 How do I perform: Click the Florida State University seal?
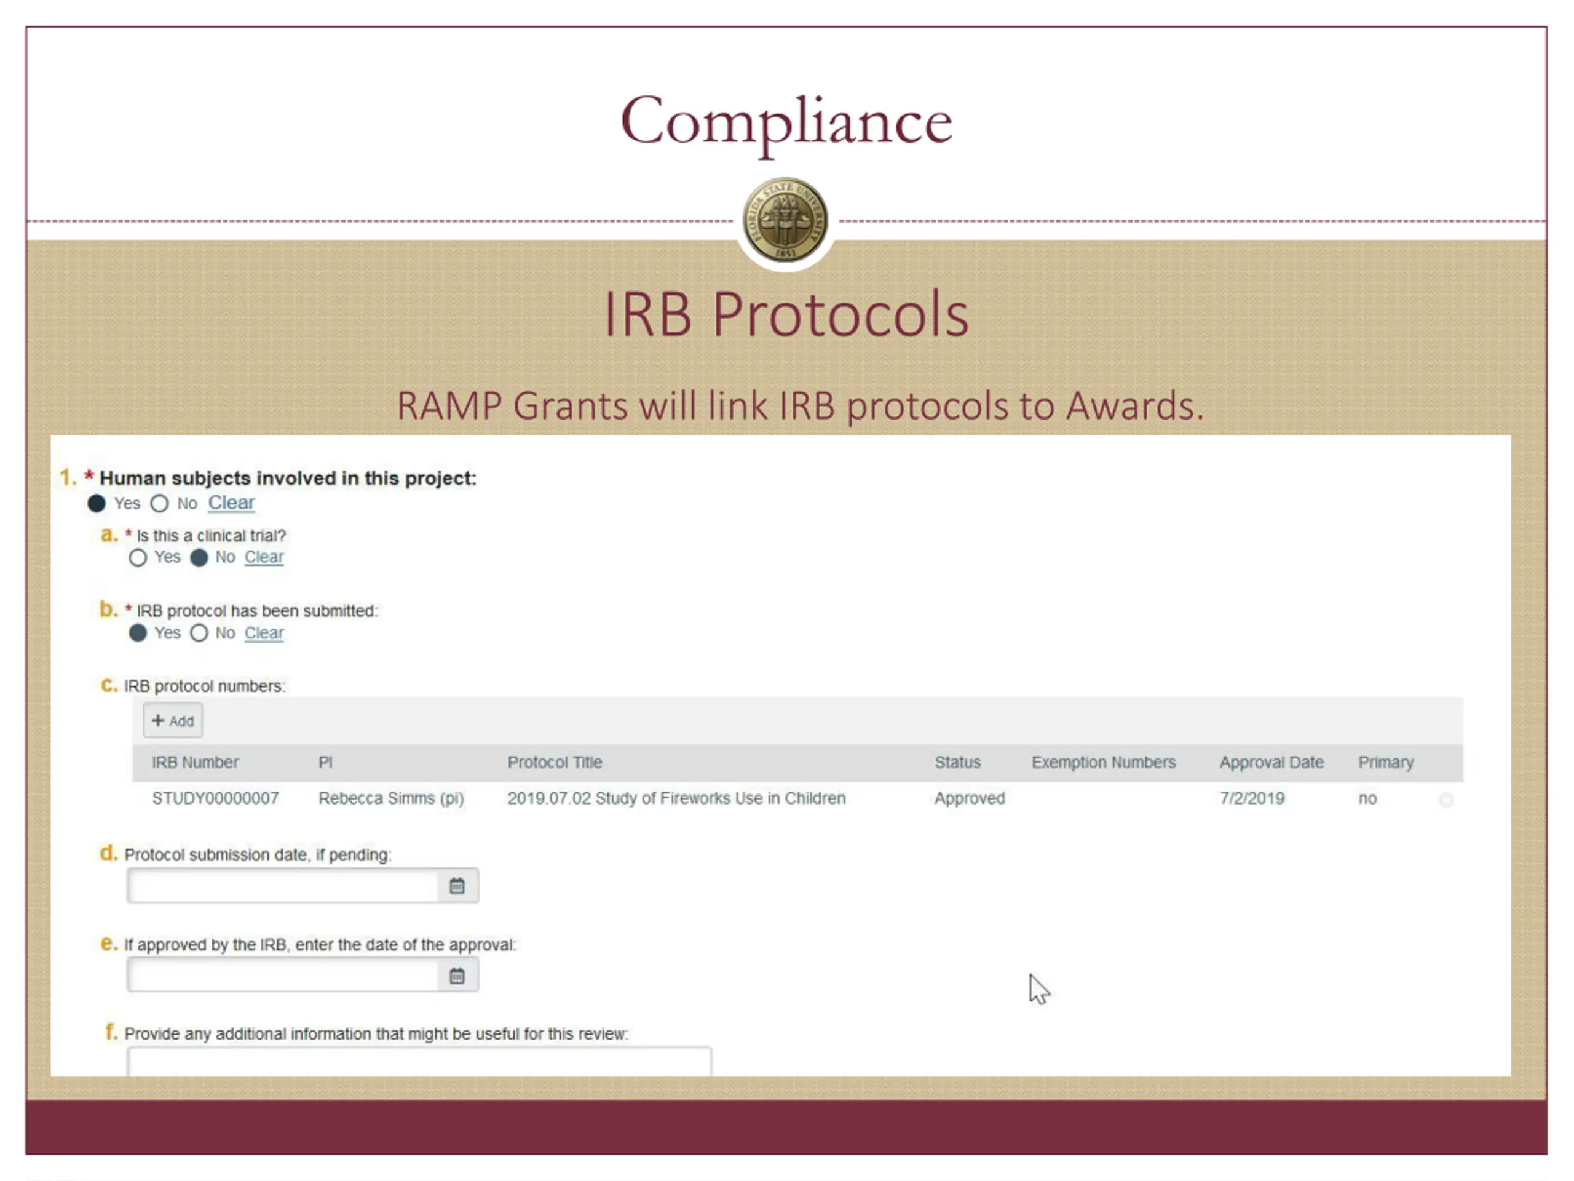pos(785,221)
